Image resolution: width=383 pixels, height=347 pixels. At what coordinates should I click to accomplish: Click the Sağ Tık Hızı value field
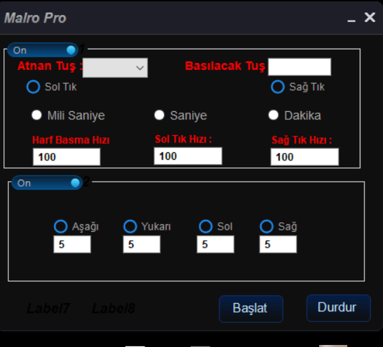click(305, 156)
